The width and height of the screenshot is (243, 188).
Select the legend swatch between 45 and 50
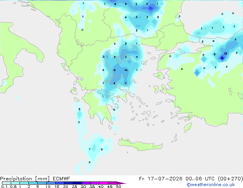coord(113,183)
